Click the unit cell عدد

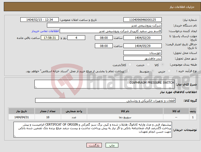(74, 117)
